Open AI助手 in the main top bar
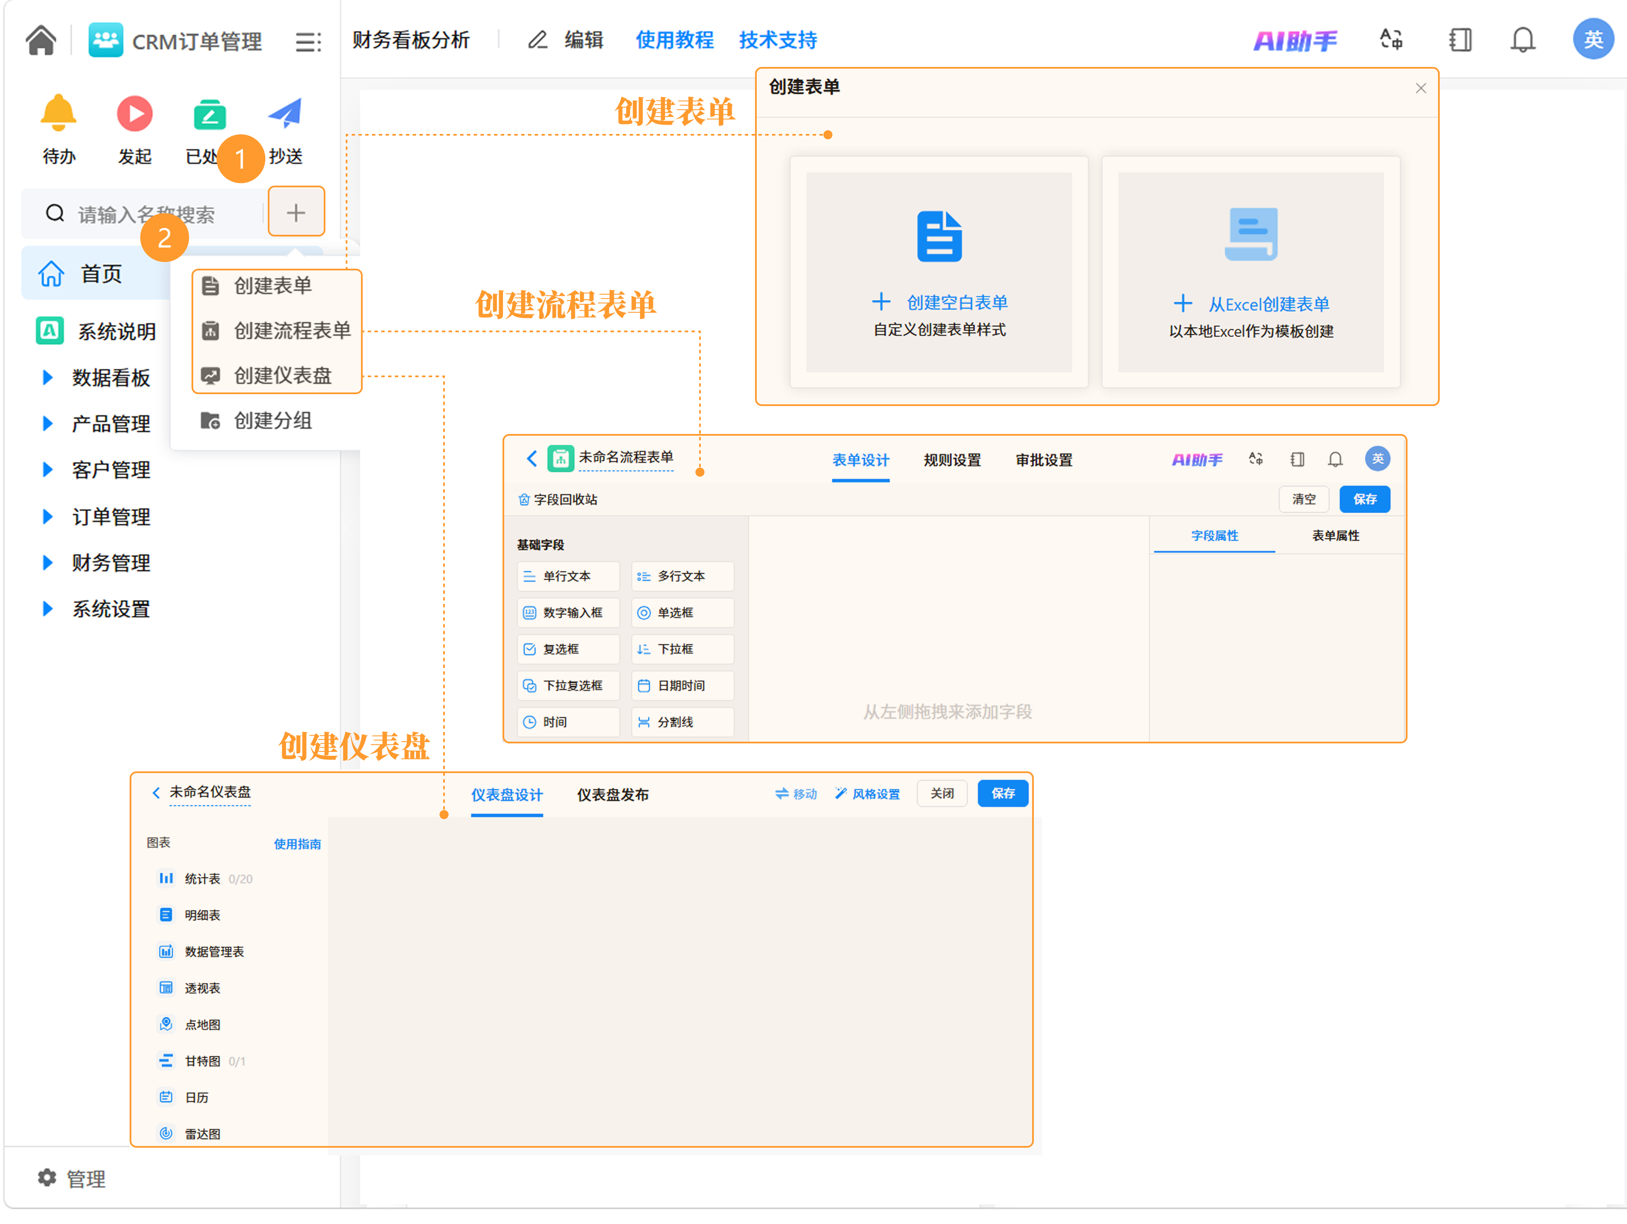The image size is (1627, 1224). (1295, 40)
